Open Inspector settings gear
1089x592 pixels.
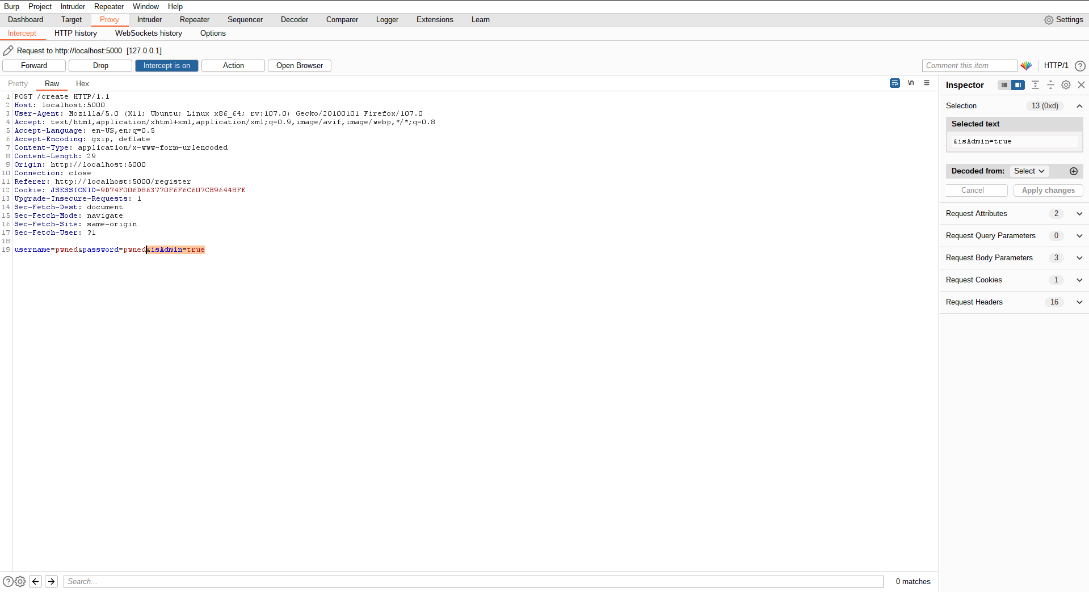tap(1066, 85)
